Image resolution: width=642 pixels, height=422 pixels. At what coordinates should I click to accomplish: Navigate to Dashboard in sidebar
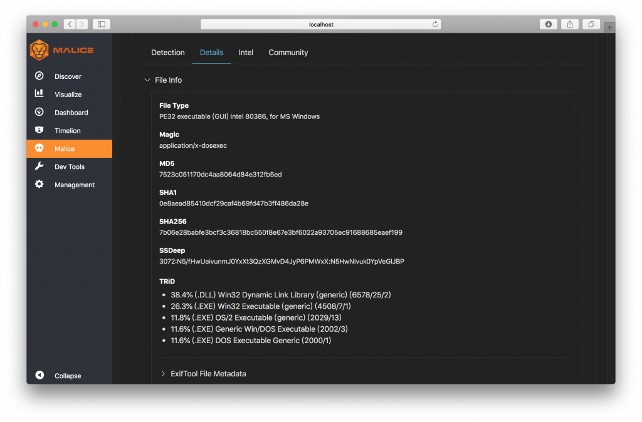(71, 113)
